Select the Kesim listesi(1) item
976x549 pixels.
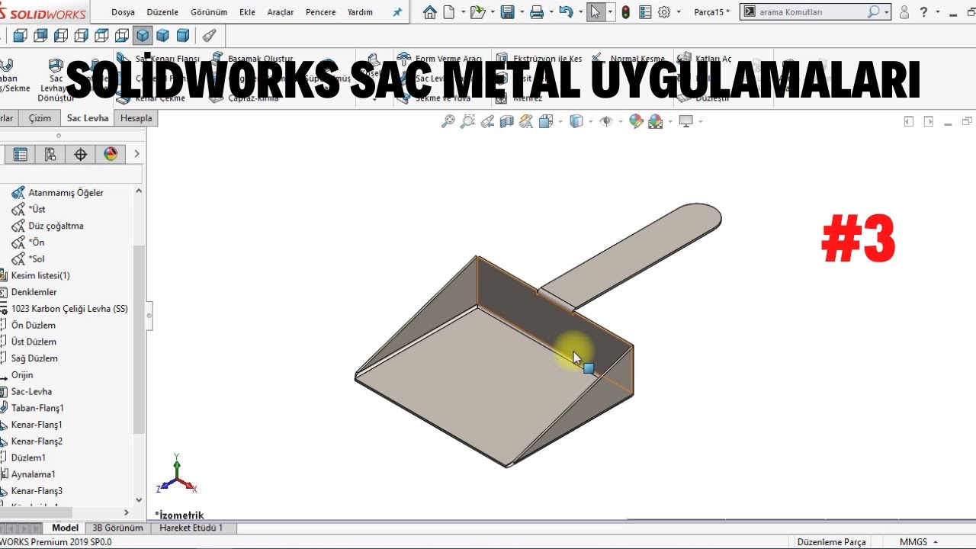pyautogui.click(x=40, y=275)
